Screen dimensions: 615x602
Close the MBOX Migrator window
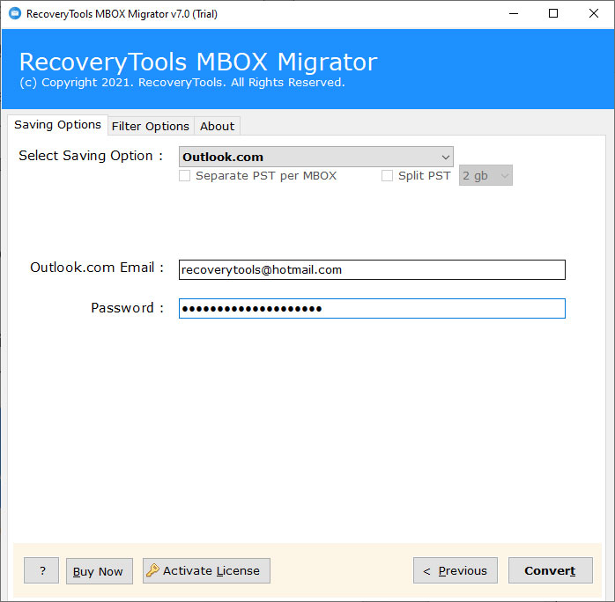point(594,14)
